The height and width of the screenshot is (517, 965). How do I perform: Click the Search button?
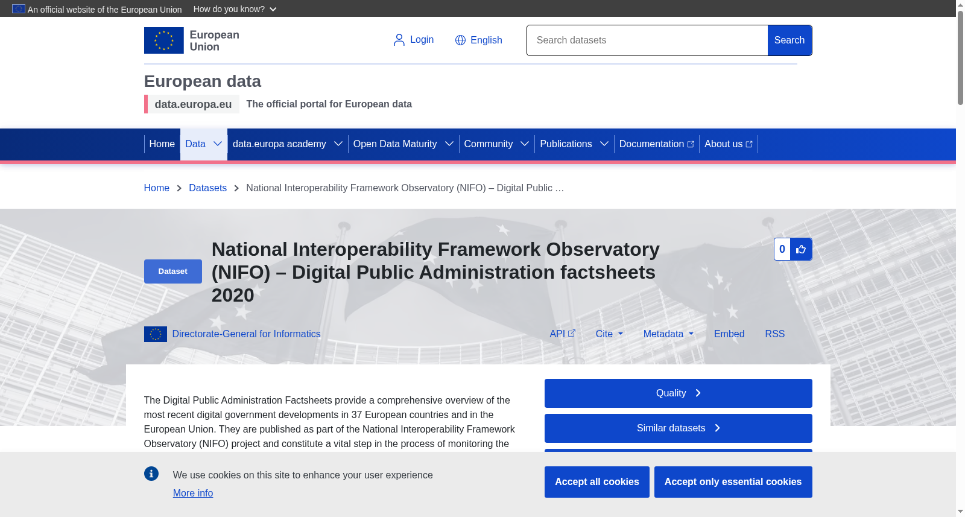(789, 40)
